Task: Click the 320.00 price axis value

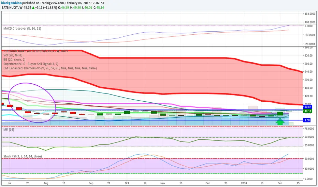Action: pos(308,56)
